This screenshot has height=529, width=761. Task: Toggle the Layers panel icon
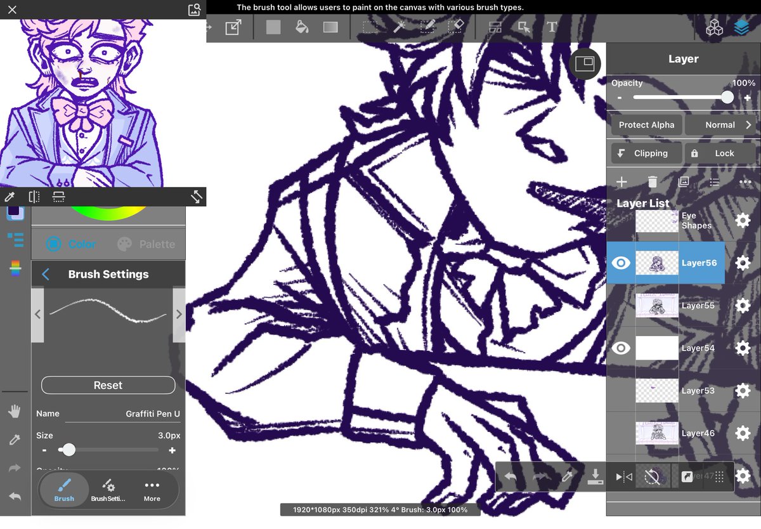pyautogui.click(x=742, y=28)
